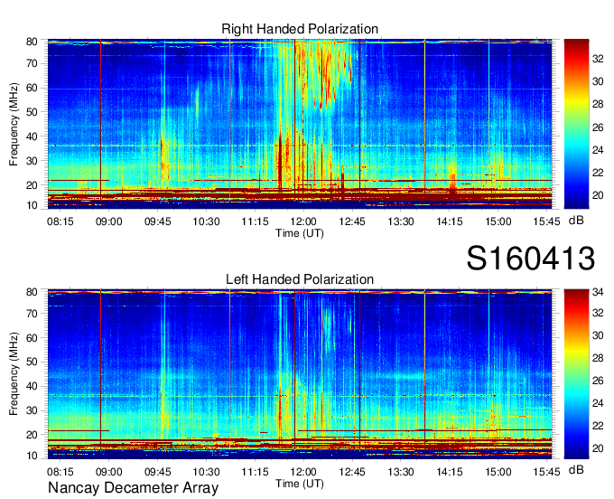Image resolution: width=614 pixels, height=499 pixels.
Task: Click the 40 frequency tick of the upper plot
Action: (x=32, y=137)
